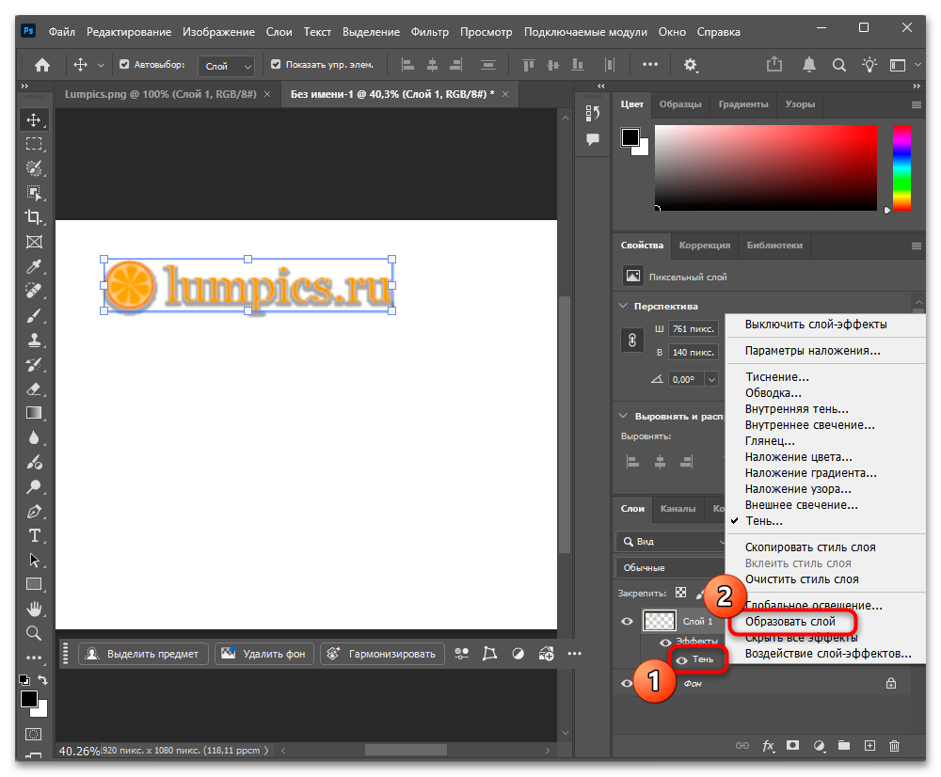The width and height of the screenshot is (941, 777).
Task: Open the settings gear in options bar
Action: (x=690, y=65)
